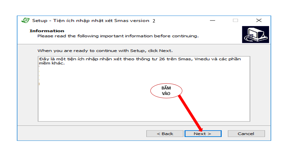Click the installer computer image in header

point(255,34)
